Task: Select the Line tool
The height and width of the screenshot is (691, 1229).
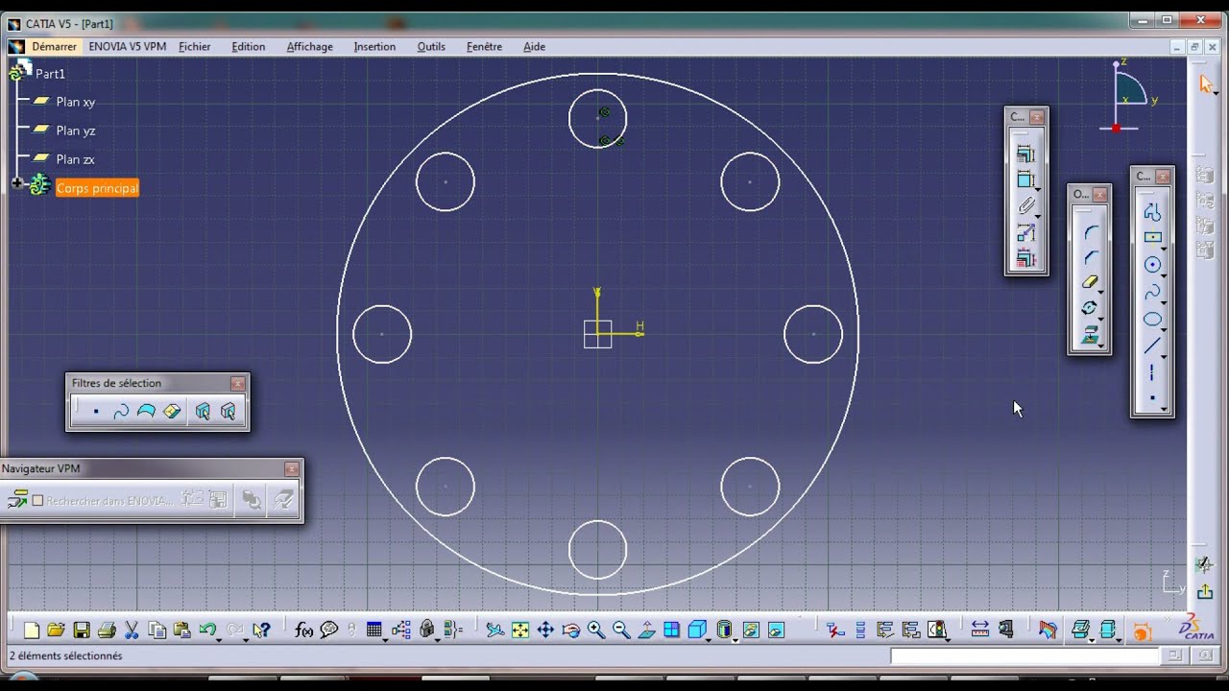Action: coord(1152,345)
